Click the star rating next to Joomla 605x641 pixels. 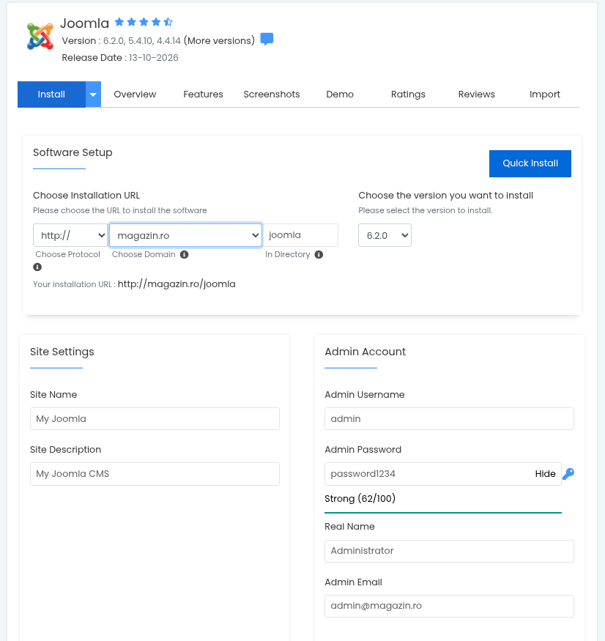(x=144, y=22)
